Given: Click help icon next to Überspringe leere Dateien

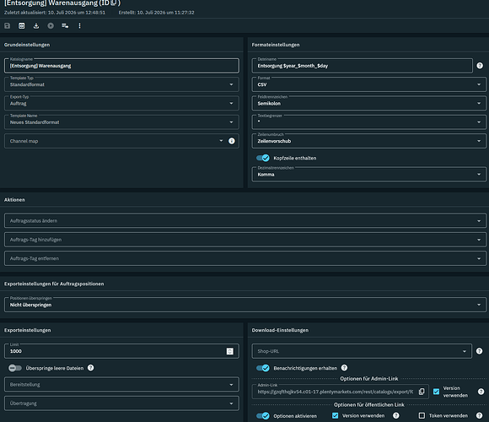Looking at the screenshot, I should (91, 368).
